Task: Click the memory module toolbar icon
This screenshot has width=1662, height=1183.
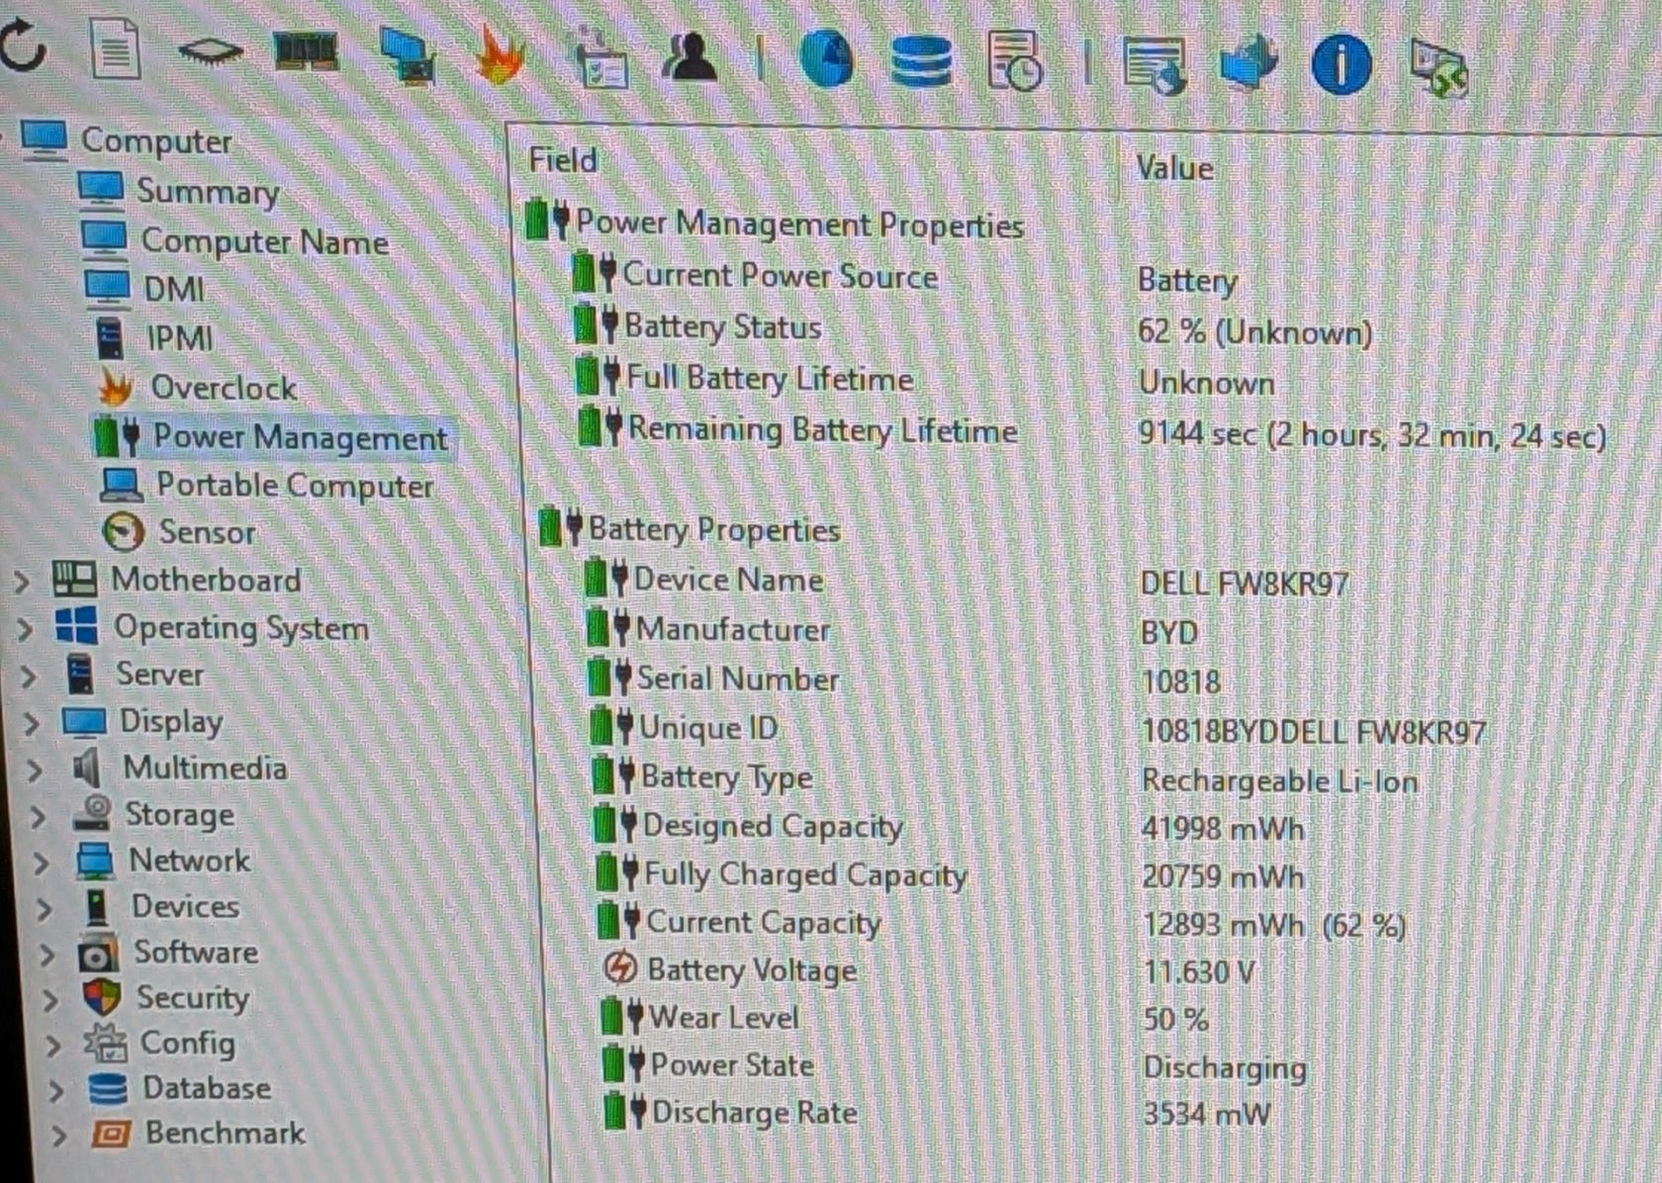Action: point(306,51)
